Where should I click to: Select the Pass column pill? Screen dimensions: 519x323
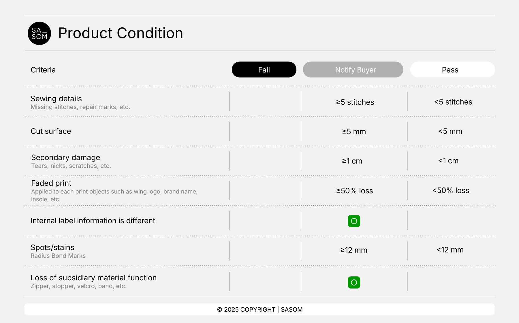[x=452, y=70]
